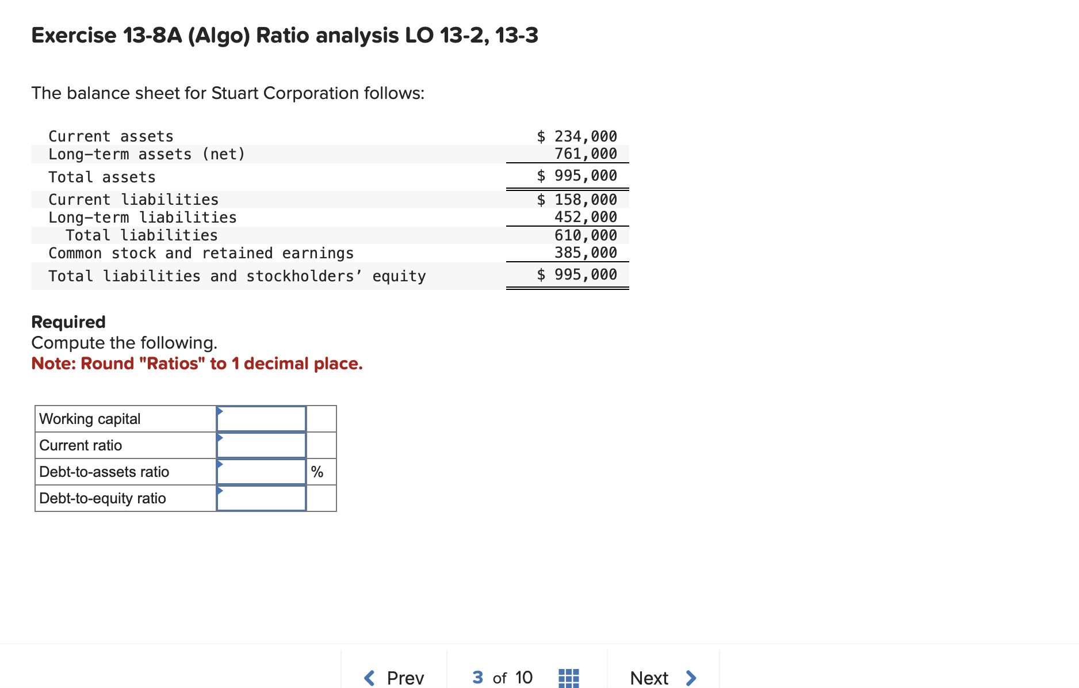
Task: Select the Debt-to-equity ratio answer field
Action: (260, 498)
